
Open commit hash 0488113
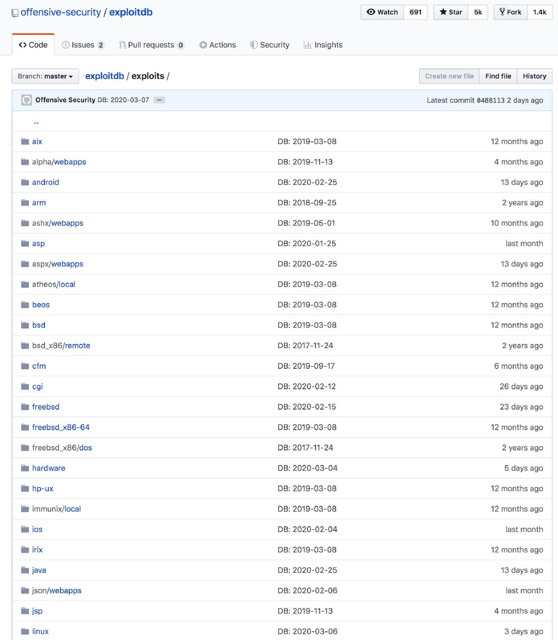(x=490, y=100)
